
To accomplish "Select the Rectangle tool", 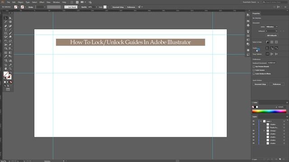I will (6, 33).
